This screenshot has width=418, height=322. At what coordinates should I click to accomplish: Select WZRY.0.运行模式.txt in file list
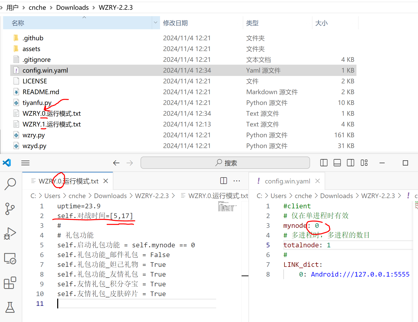point(52,113)
